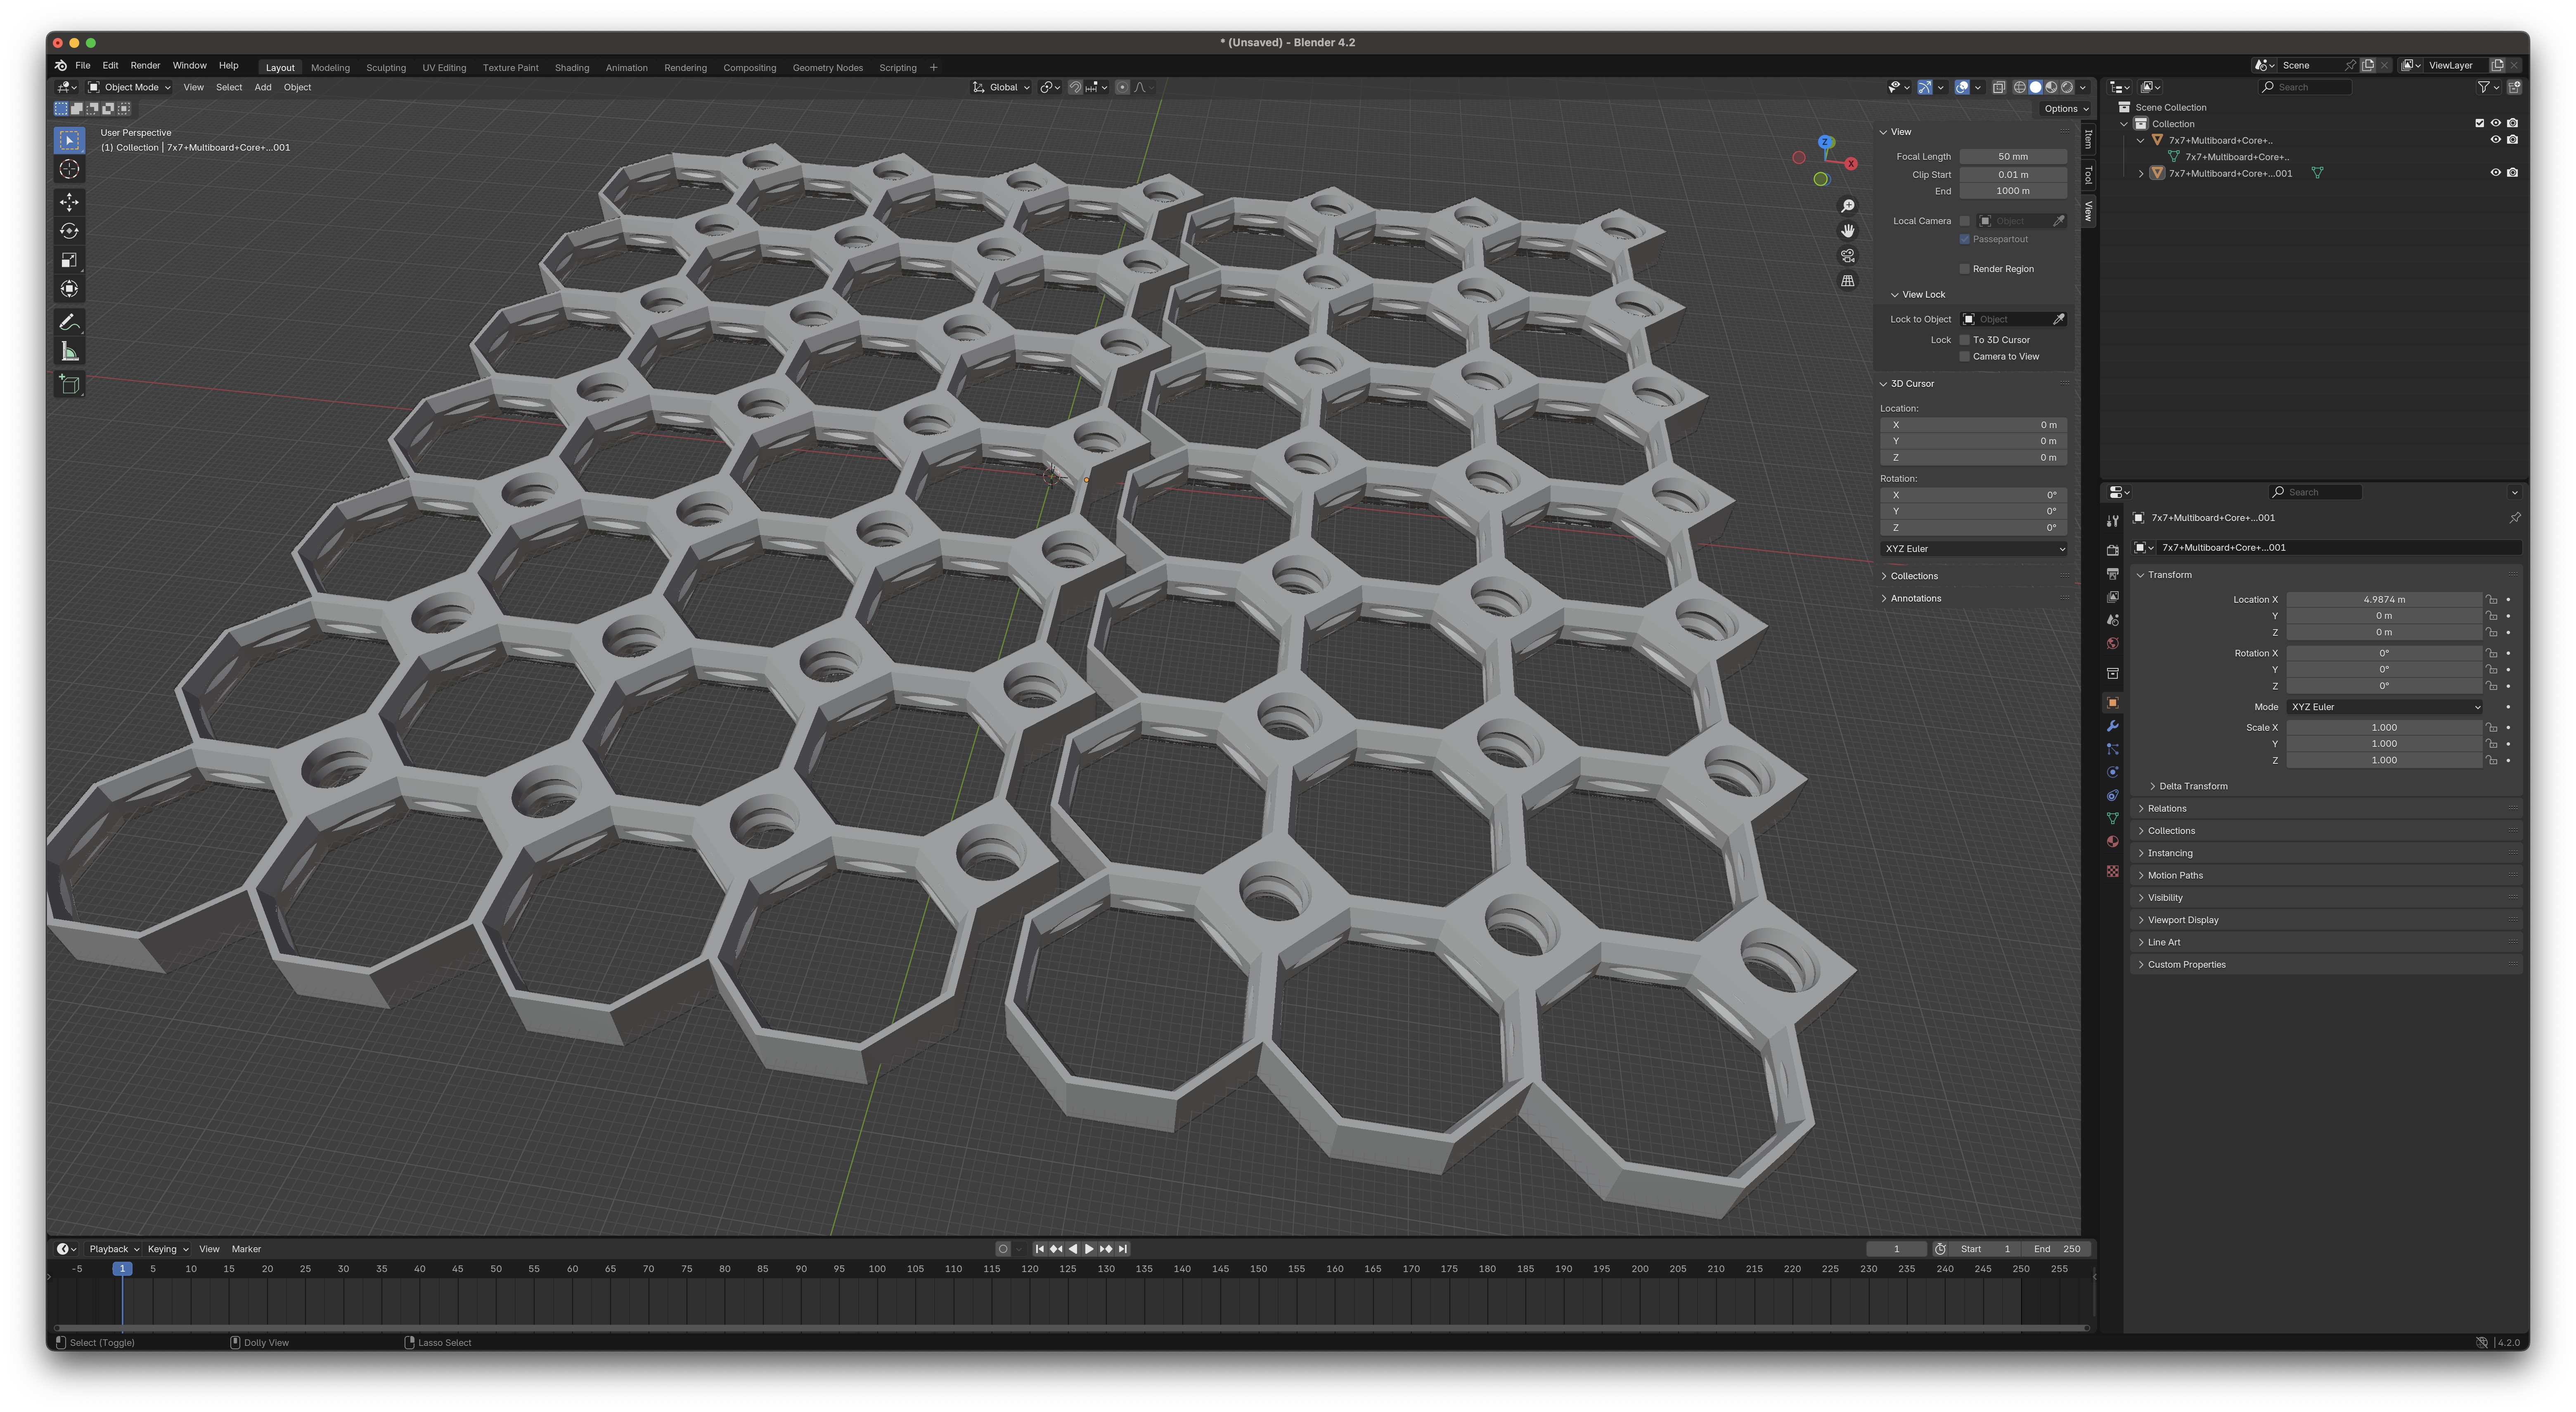
Task: Click the Focal Length 50 mm field
Action: click(x=2012, y=157)
